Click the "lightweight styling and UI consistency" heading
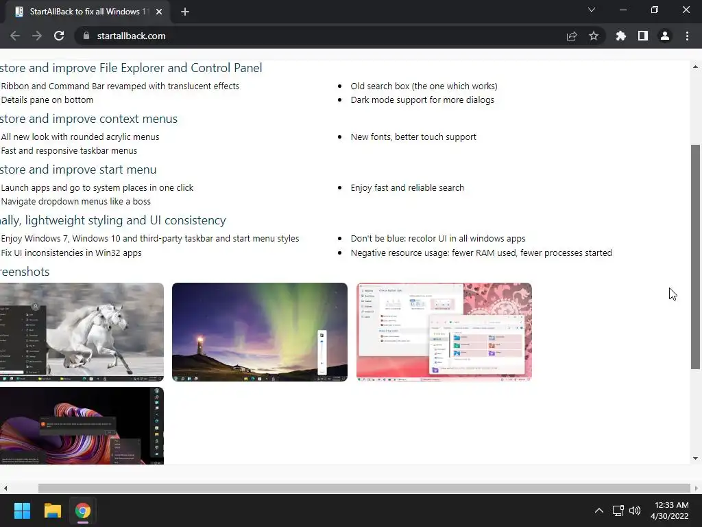The height and width of the screenshot is (527, 702). click(x=113, y=220)
